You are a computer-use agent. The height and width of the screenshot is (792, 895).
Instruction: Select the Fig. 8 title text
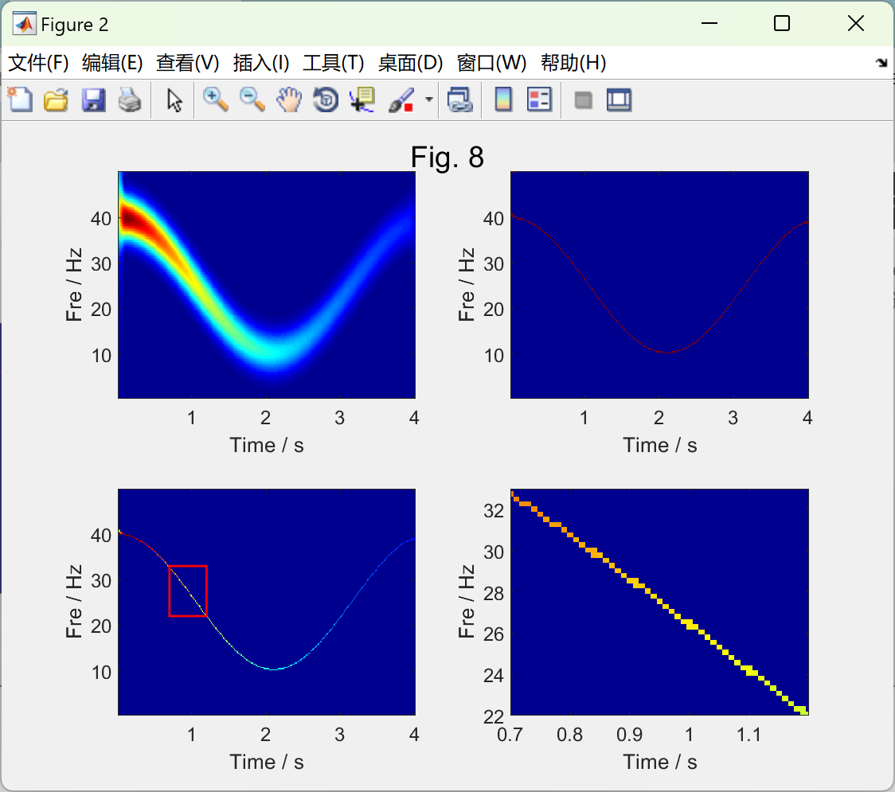(x=447, y=157)
